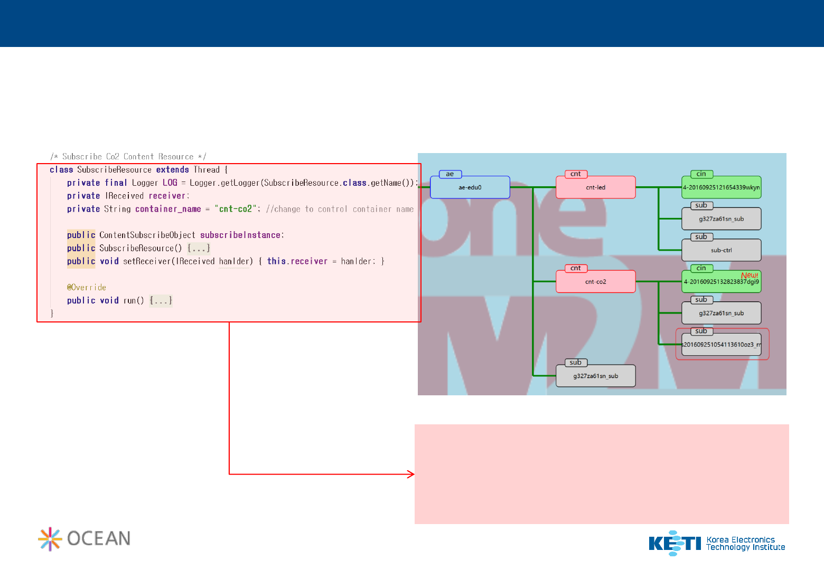This screenshot has width=824, height=570.
Task: Select g327za61sn_sub node directly under ae-edu0
Action: (595, 376)
